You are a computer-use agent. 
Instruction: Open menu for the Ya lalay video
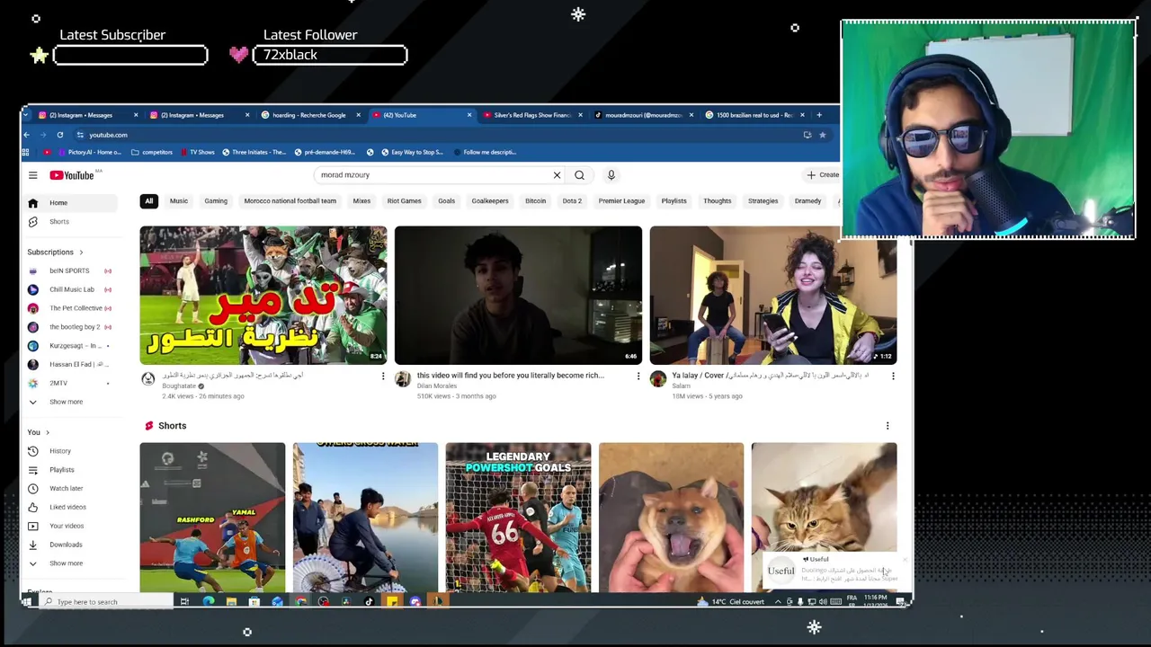click(x=893, y=376)
